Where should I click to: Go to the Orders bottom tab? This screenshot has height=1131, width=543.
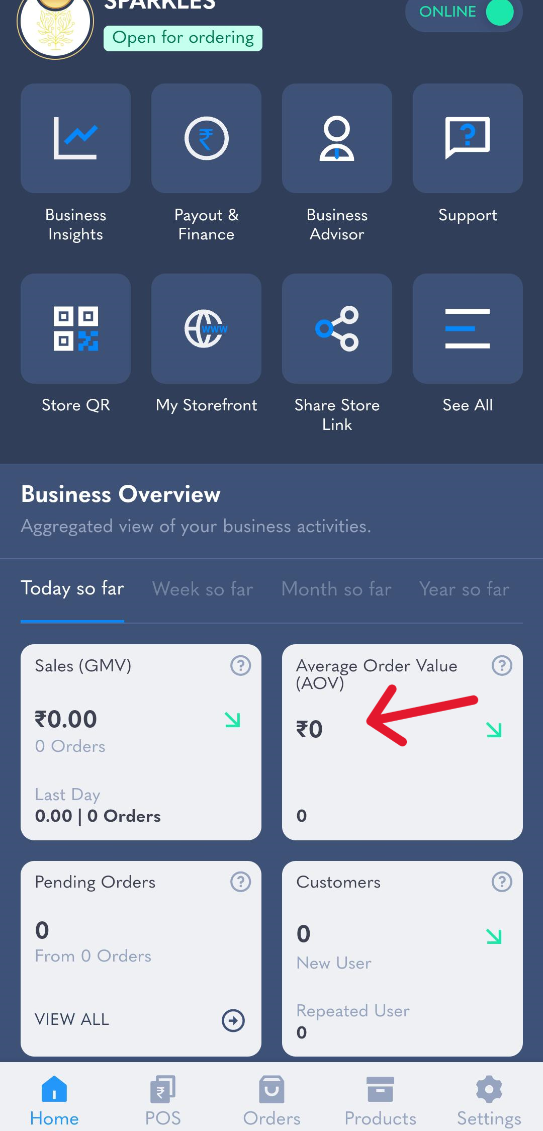tap(271, 1101)
